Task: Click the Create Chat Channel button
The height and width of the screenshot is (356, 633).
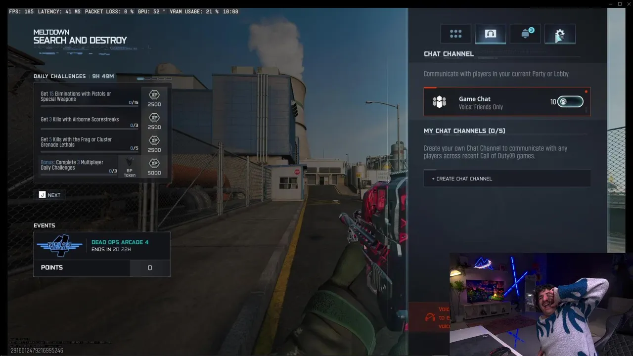Action: point(507,178)
